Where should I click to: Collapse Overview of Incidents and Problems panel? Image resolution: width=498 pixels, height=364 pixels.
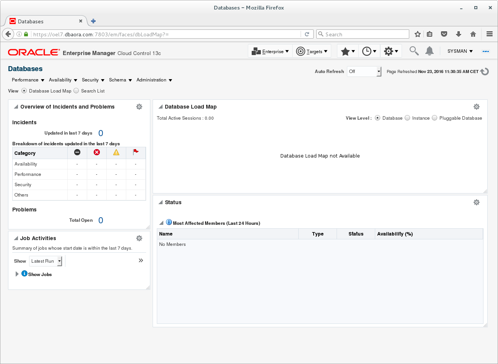[16, 107]
